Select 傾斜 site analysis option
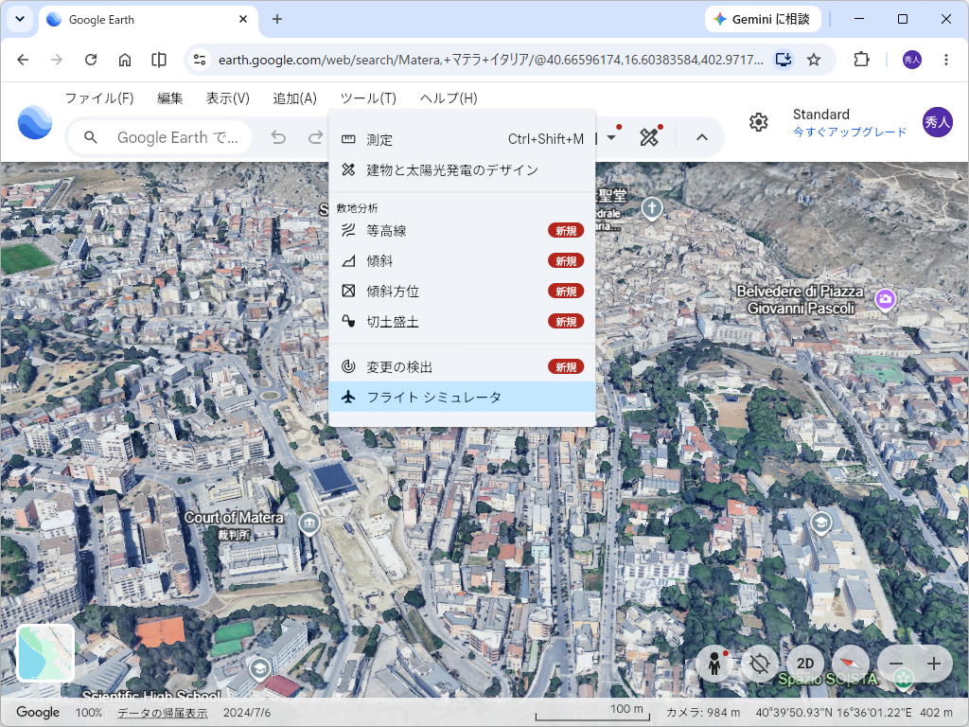The image size is (969, 727). click(462, 261)
